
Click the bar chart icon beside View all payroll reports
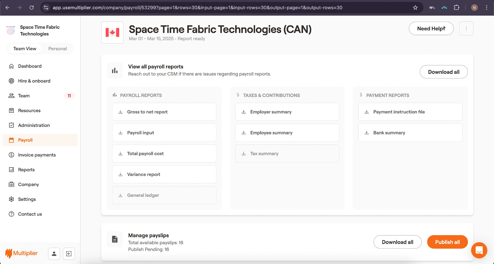pos(115,70)
